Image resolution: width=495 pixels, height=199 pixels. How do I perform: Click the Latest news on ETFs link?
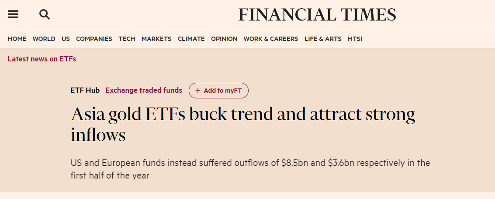(42, 59)
